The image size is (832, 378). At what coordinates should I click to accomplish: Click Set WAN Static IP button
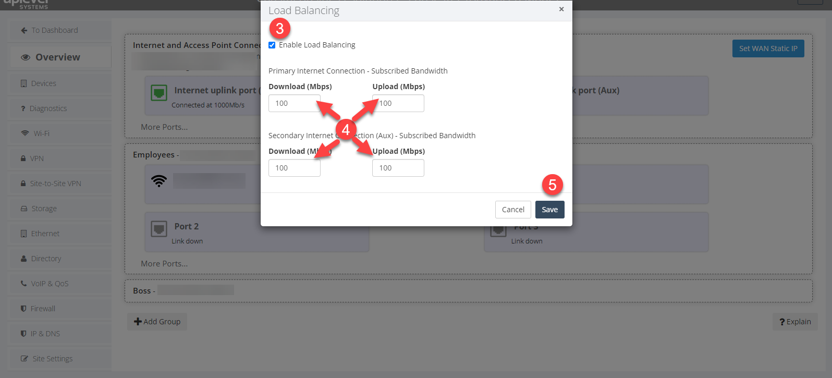768,48
